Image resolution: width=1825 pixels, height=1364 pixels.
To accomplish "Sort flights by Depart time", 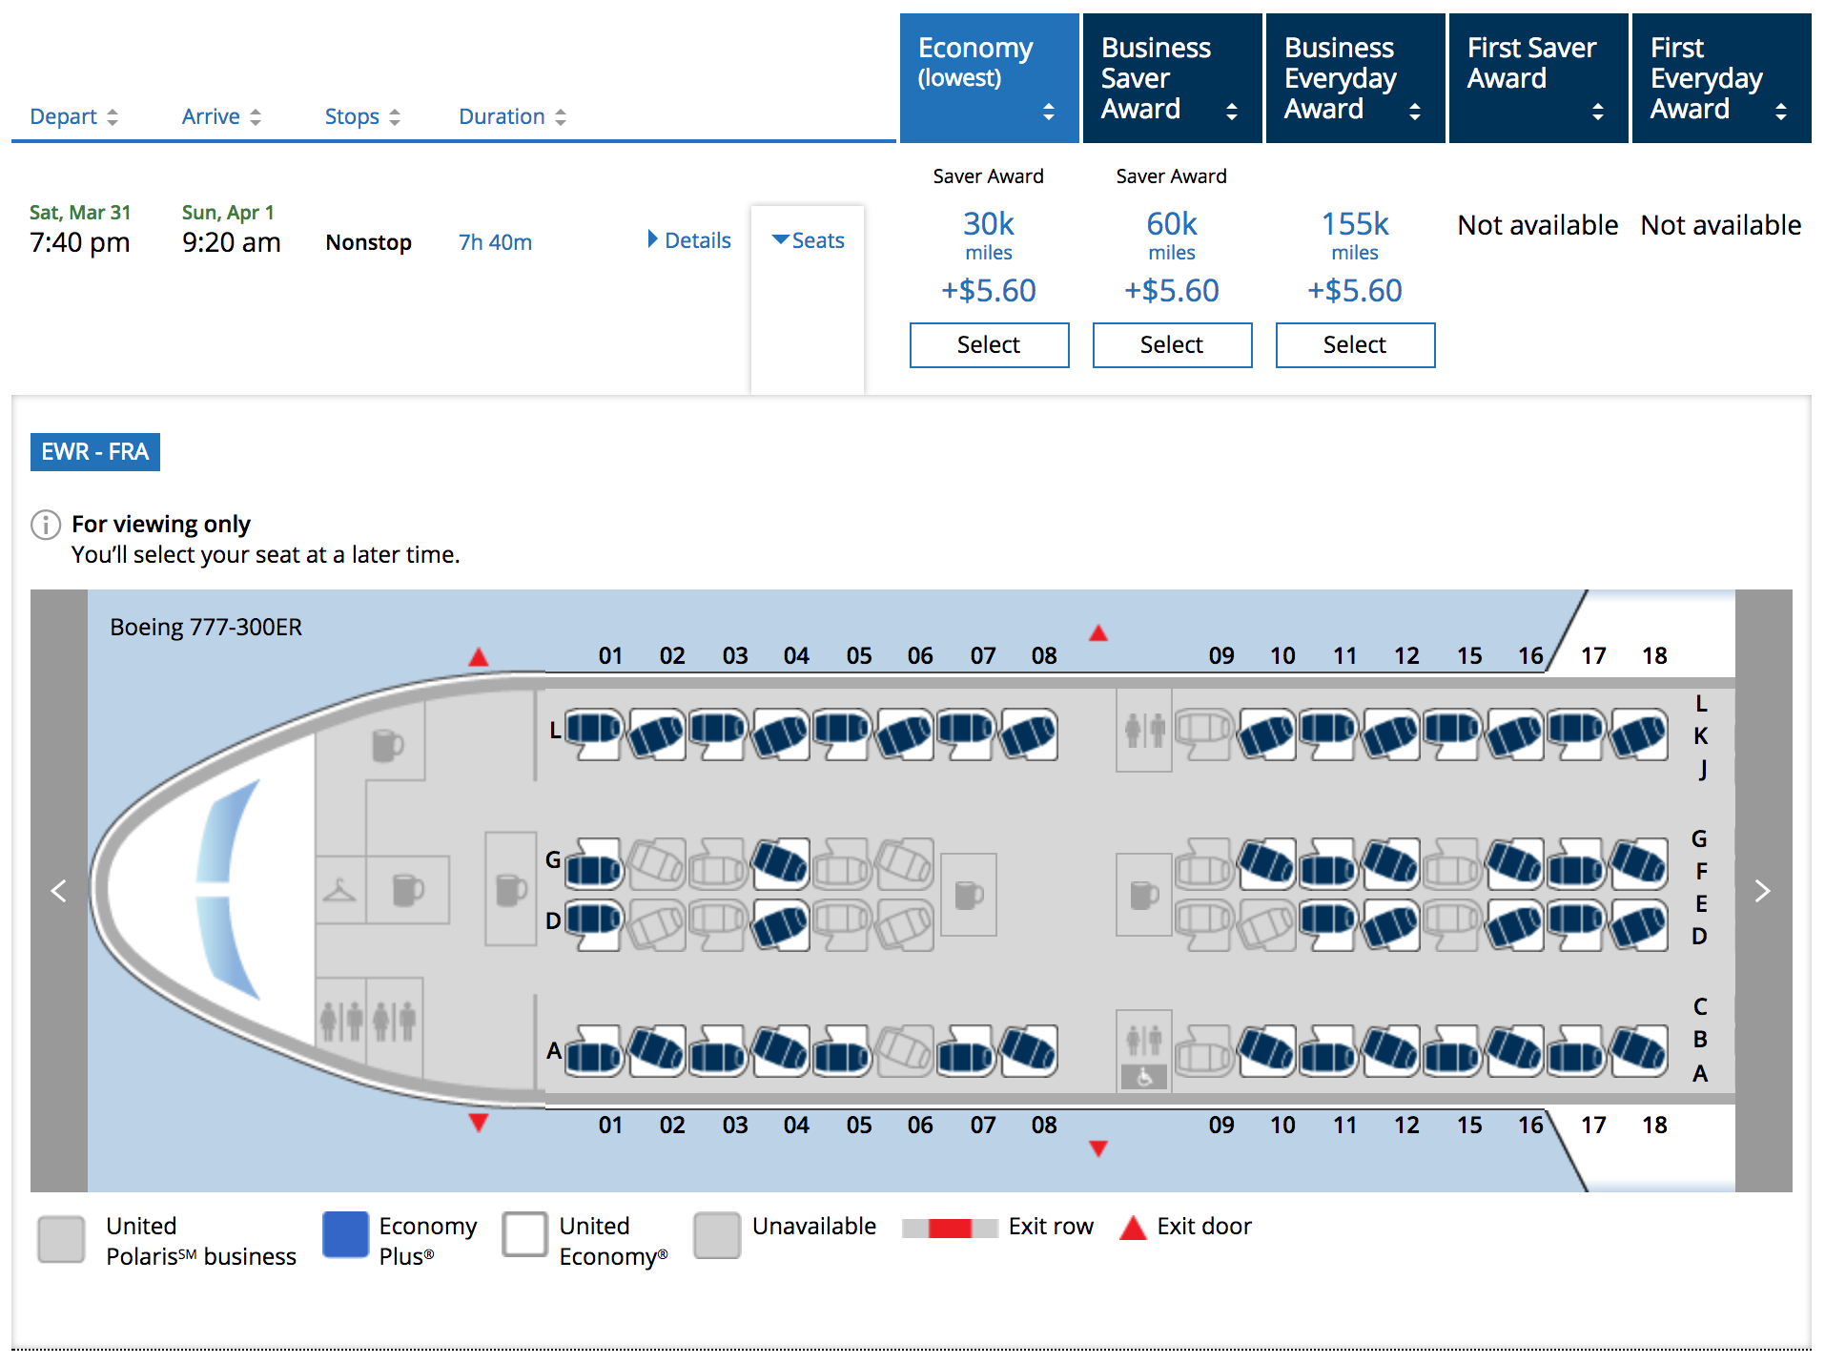I will point(73,116).
